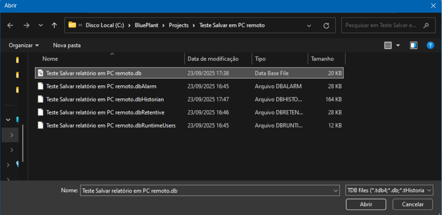The image size is (442, 215).
Task: Select the dbHistorian file
Action: click(105, 99)
